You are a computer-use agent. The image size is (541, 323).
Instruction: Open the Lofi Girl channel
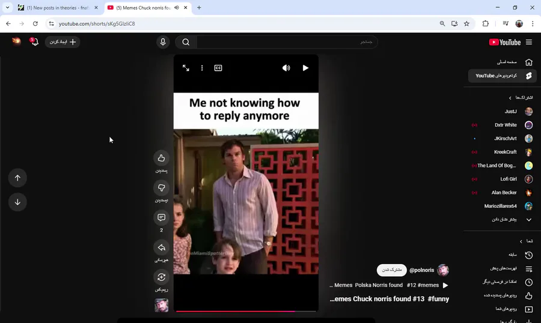pos(502,179)
